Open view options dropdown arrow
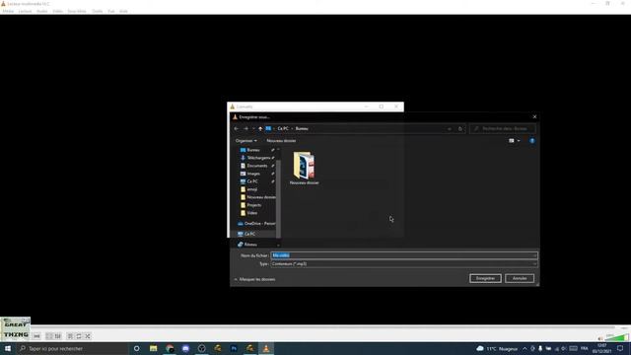The width and height of the screenshot is (631, 355). pyautogui.click(x=519, y=141)
